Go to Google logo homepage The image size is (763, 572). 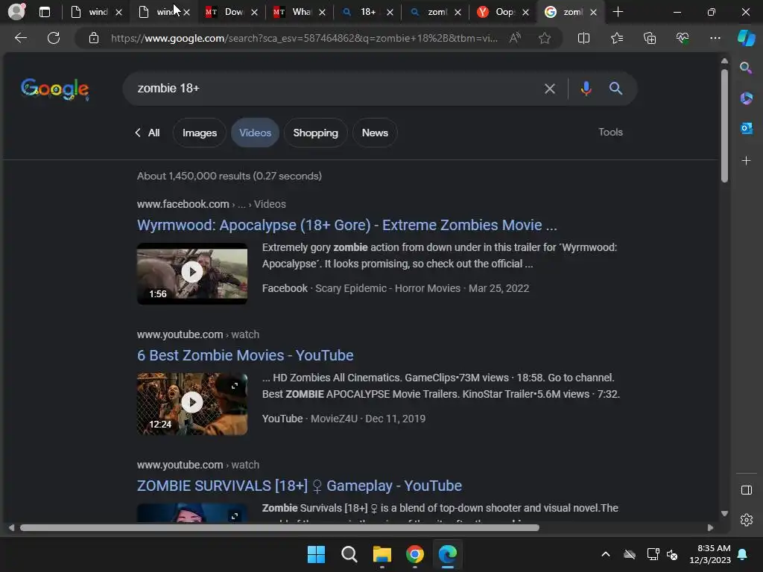54,89
